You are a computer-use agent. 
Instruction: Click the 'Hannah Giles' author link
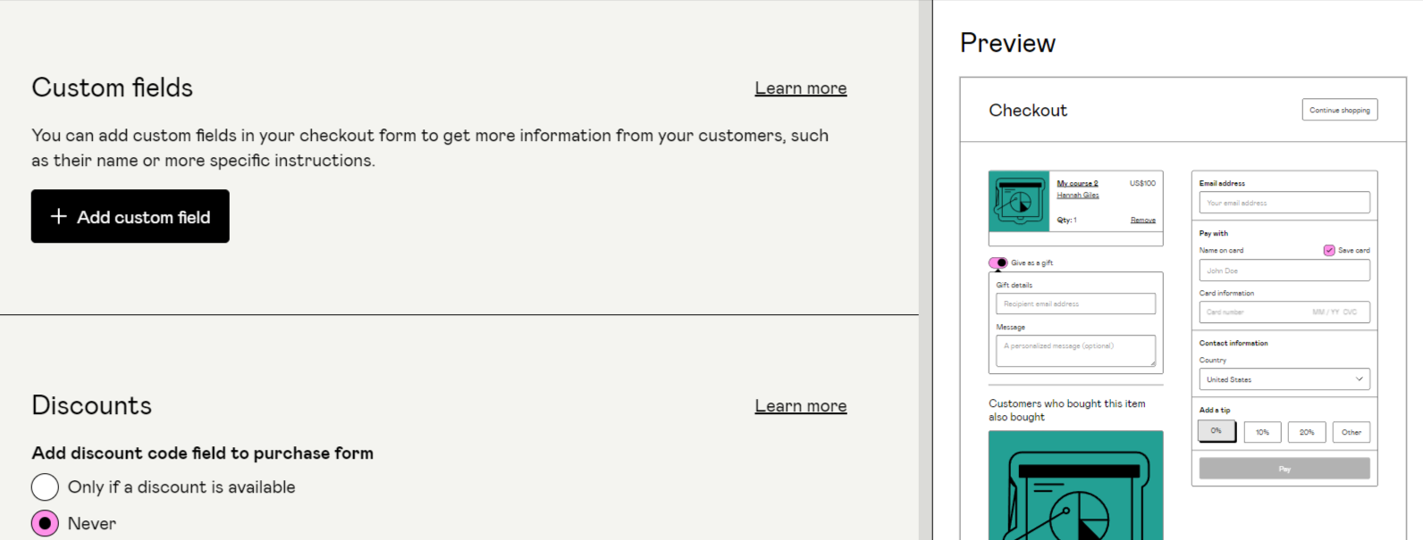(x=1078, y=194)
